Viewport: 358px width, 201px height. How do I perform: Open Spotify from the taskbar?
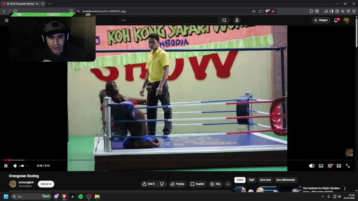pyautogui.click(x=81, y=197)
